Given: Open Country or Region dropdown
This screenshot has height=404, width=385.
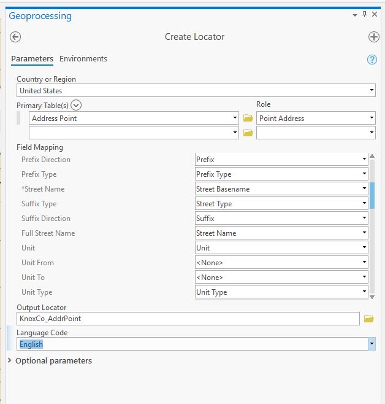Looking at the screenshot, I should tap(372, 91).
